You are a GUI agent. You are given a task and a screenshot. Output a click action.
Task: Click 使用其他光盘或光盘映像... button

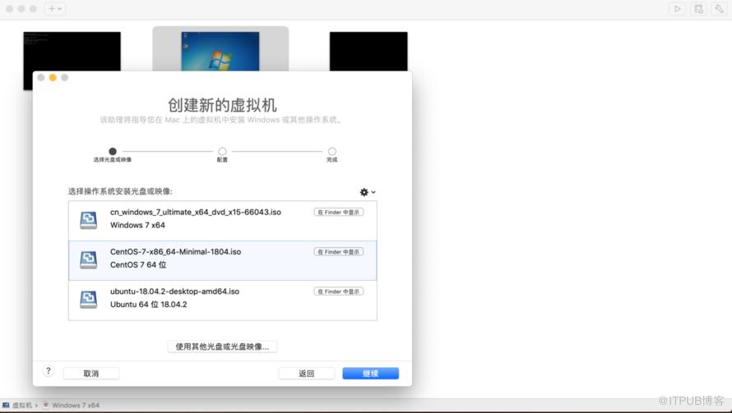pyautogui.click(x=222, y=346)
